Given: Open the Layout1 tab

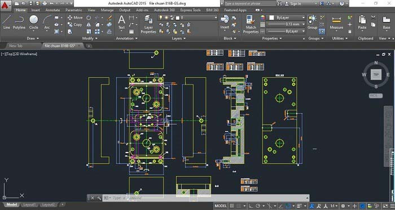Looking at the screenshot, I should 29,205.
